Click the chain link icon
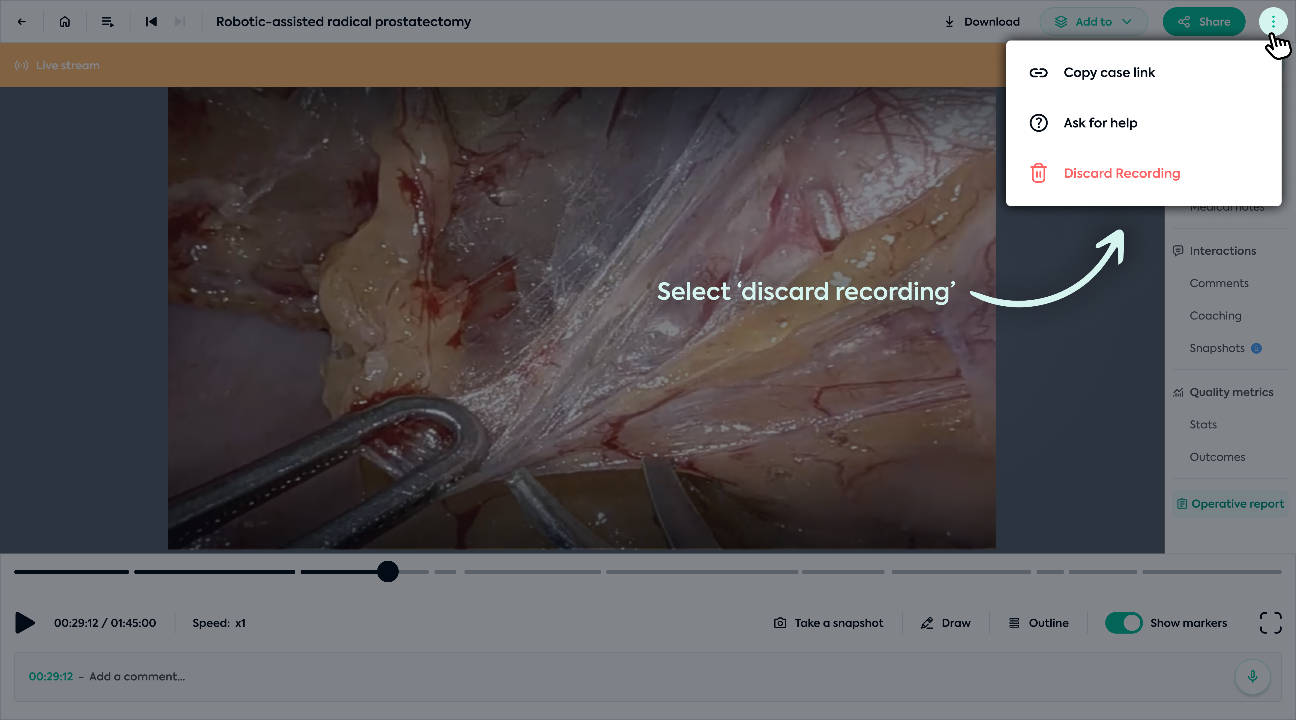The height and width of the screenshot is (720, 1296). (1038, 73)
